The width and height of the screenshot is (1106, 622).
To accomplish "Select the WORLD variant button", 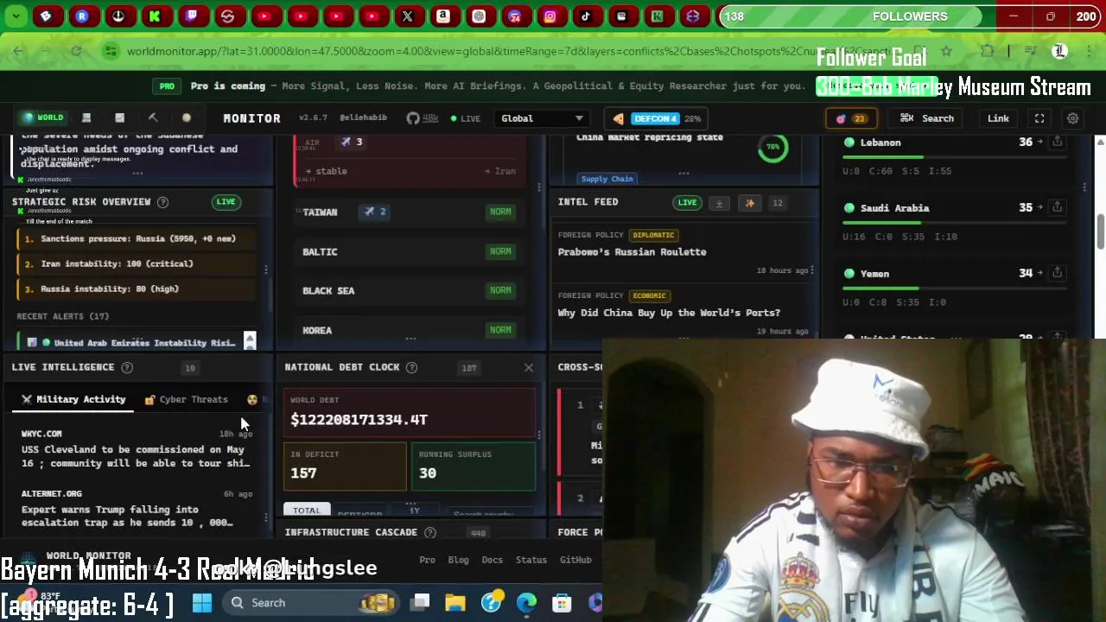I will 43,117.
